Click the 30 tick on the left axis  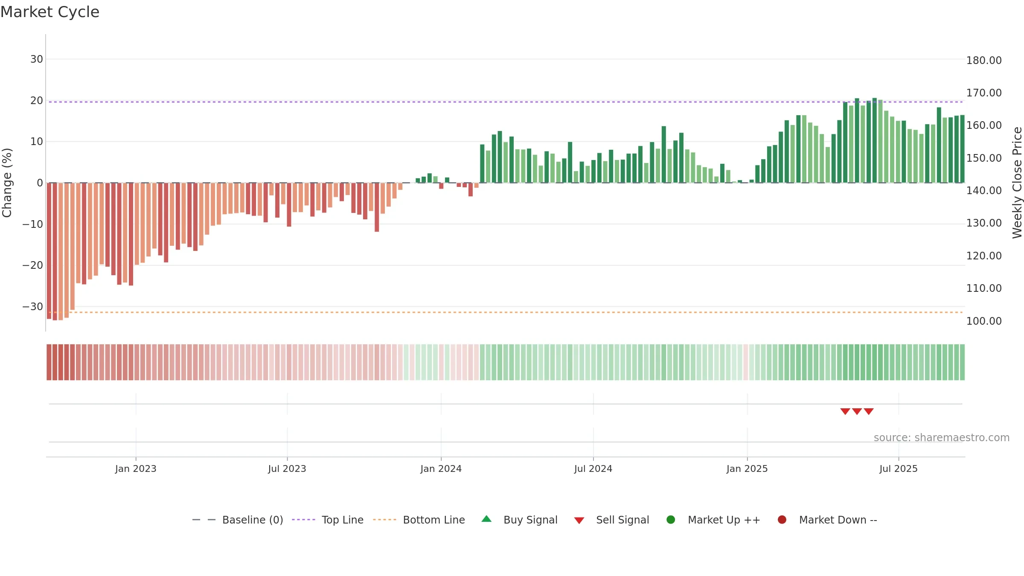click(37, 59)
